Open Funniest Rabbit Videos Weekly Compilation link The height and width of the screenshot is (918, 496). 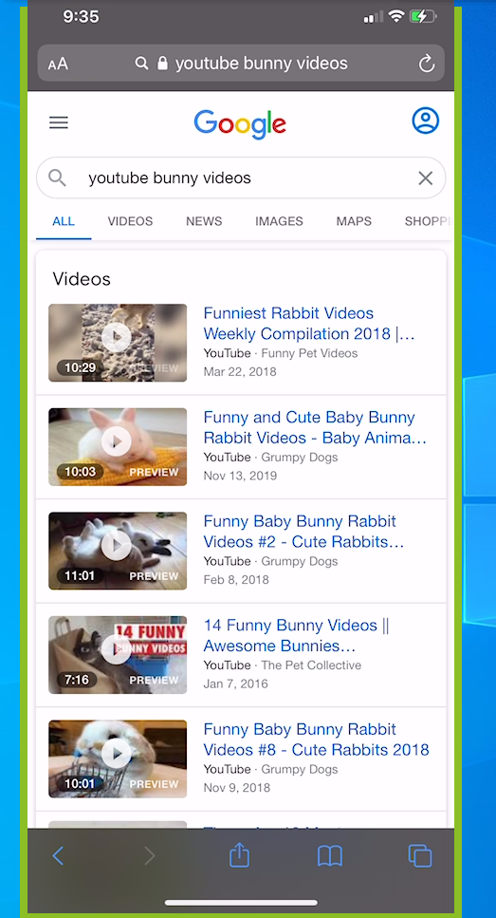point(309,323)
